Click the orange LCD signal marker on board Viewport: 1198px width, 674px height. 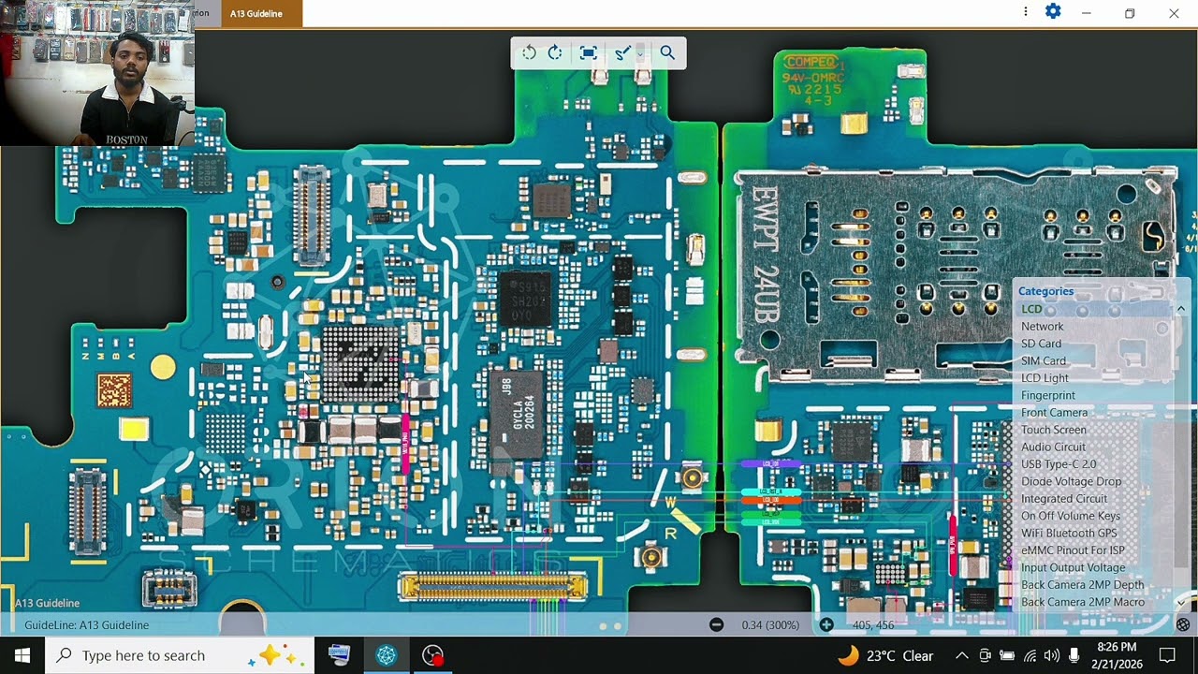[770, 501]
